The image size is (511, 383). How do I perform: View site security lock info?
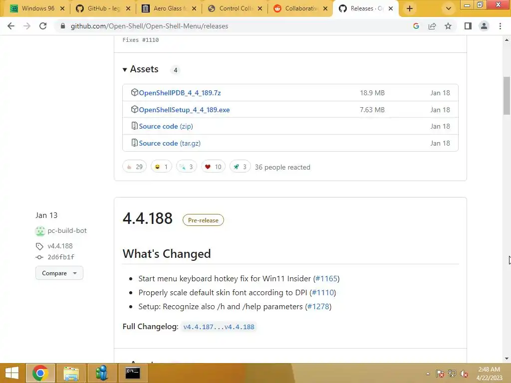(63, 26)
